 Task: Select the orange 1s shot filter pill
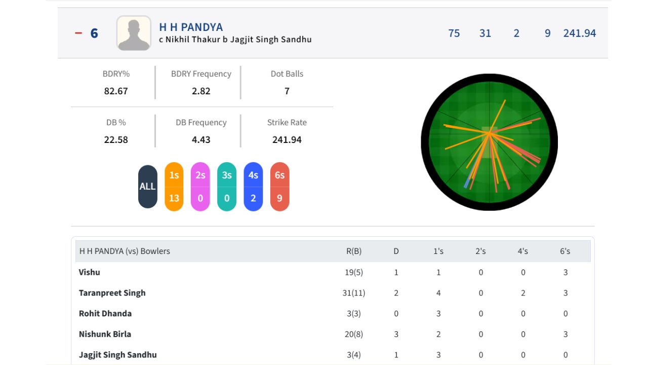click(x=174, y=186)
